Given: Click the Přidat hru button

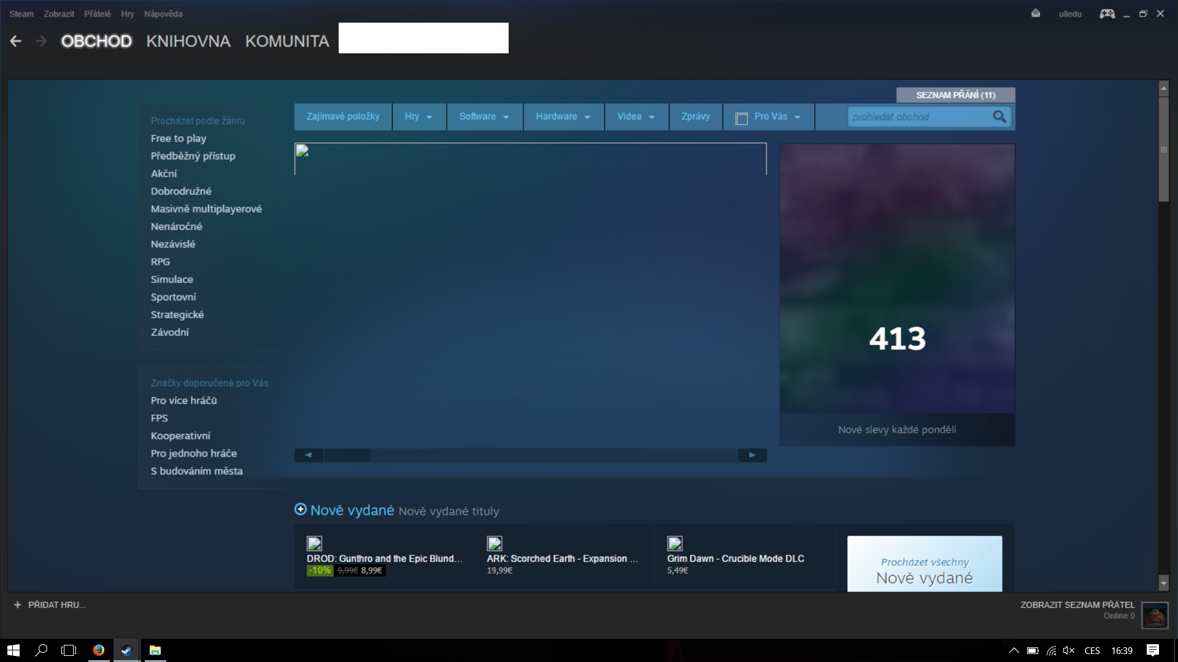Looking at the screenshot, I should tap(50, 605).
